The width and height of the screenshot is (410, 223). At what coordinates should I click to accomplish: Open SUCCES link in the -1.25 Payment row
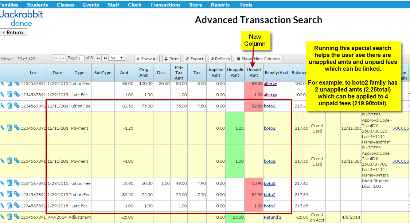pos(400,128)
